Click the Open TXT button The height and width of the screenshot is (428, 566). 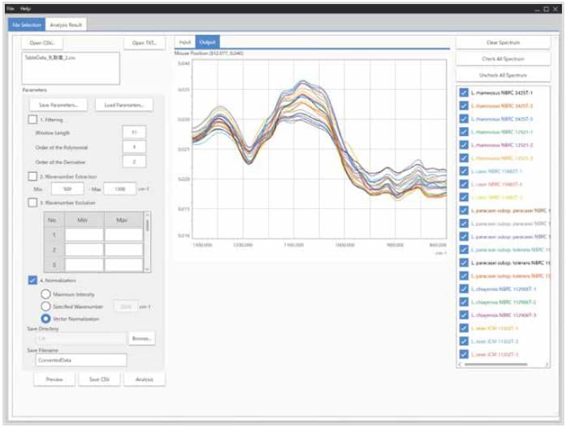[x=144, y=43]
